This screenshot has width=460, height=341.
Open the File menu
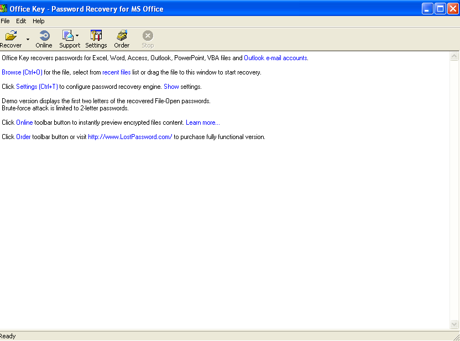5,21
